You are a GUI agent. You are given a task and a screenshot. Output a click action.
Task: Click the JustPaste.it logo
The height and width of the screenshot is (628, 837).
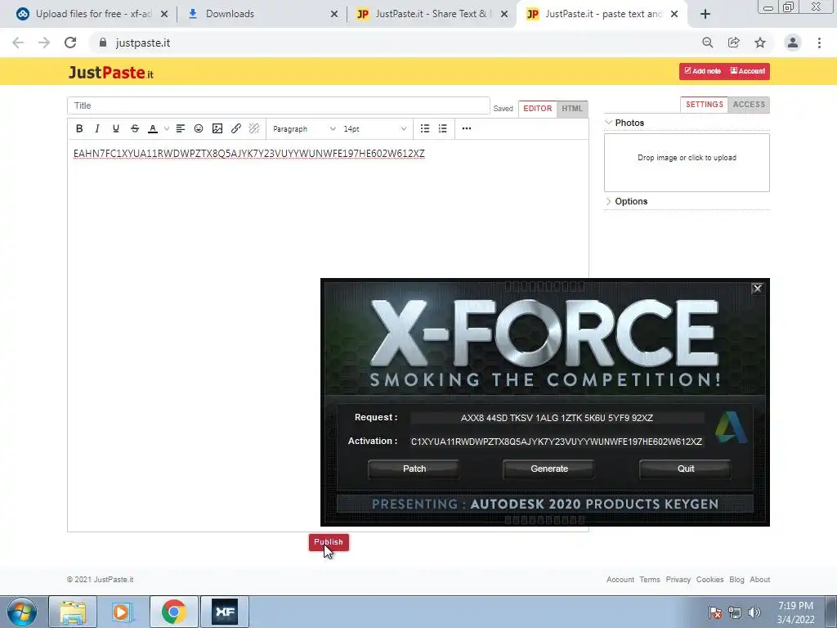click(110, 73)
